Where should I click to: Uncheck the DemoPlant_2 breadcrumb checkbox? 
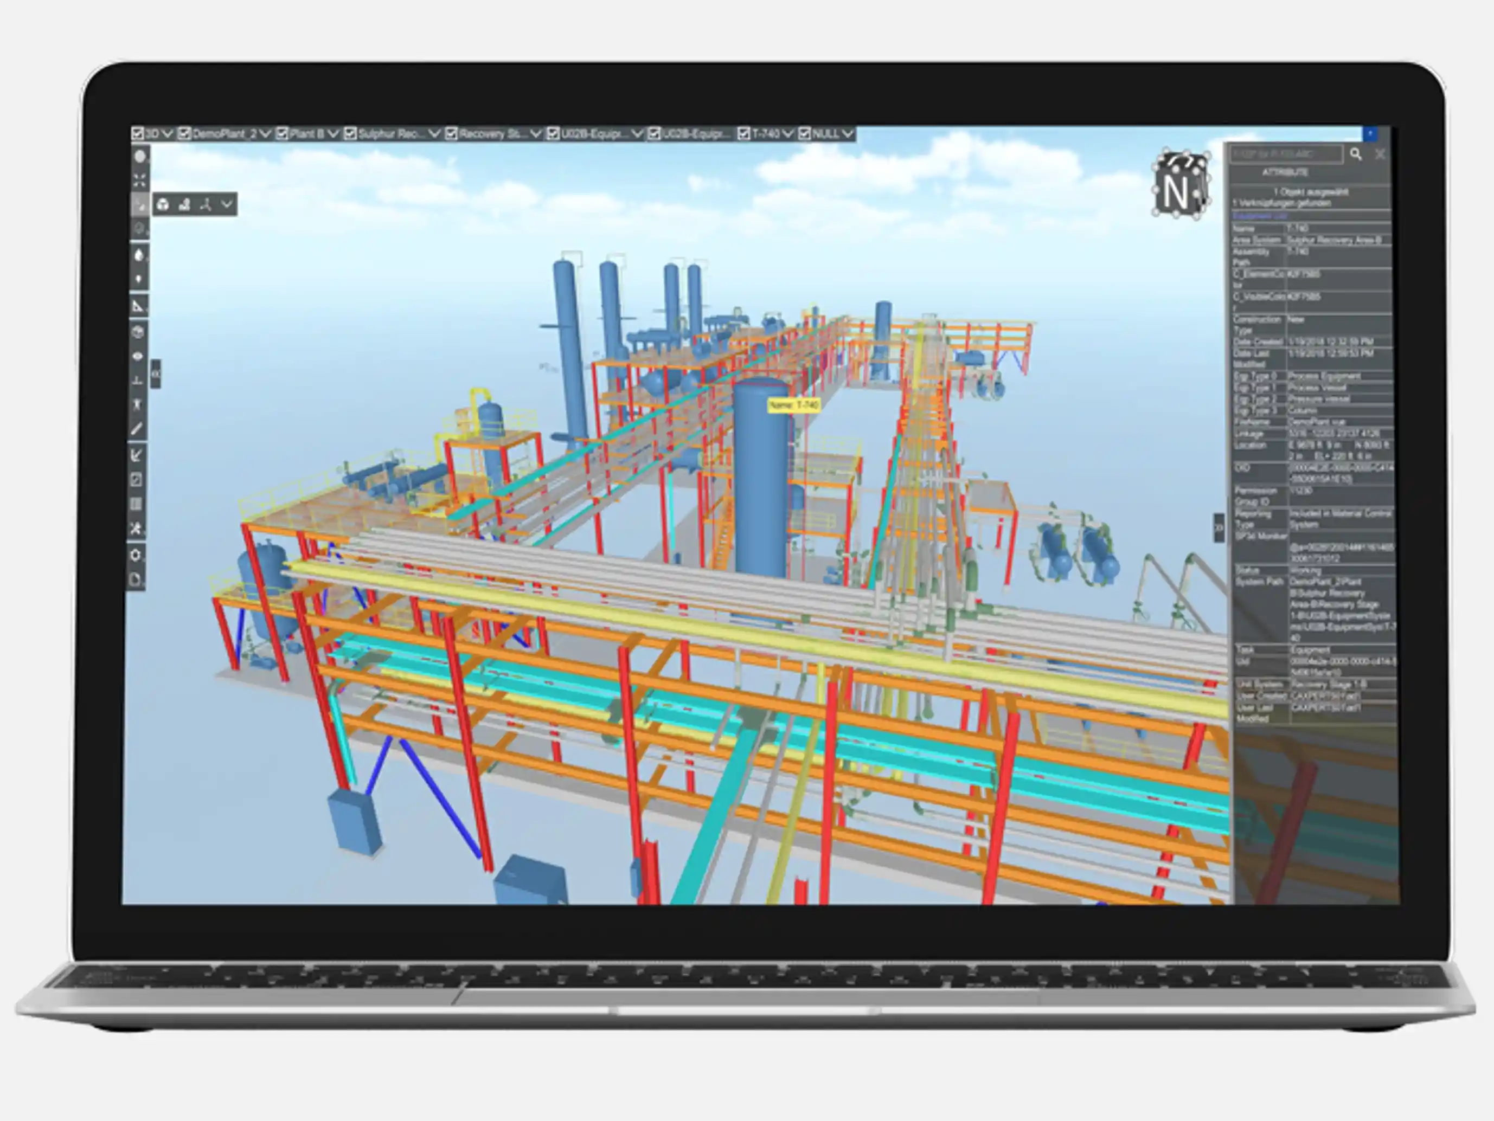184,134
